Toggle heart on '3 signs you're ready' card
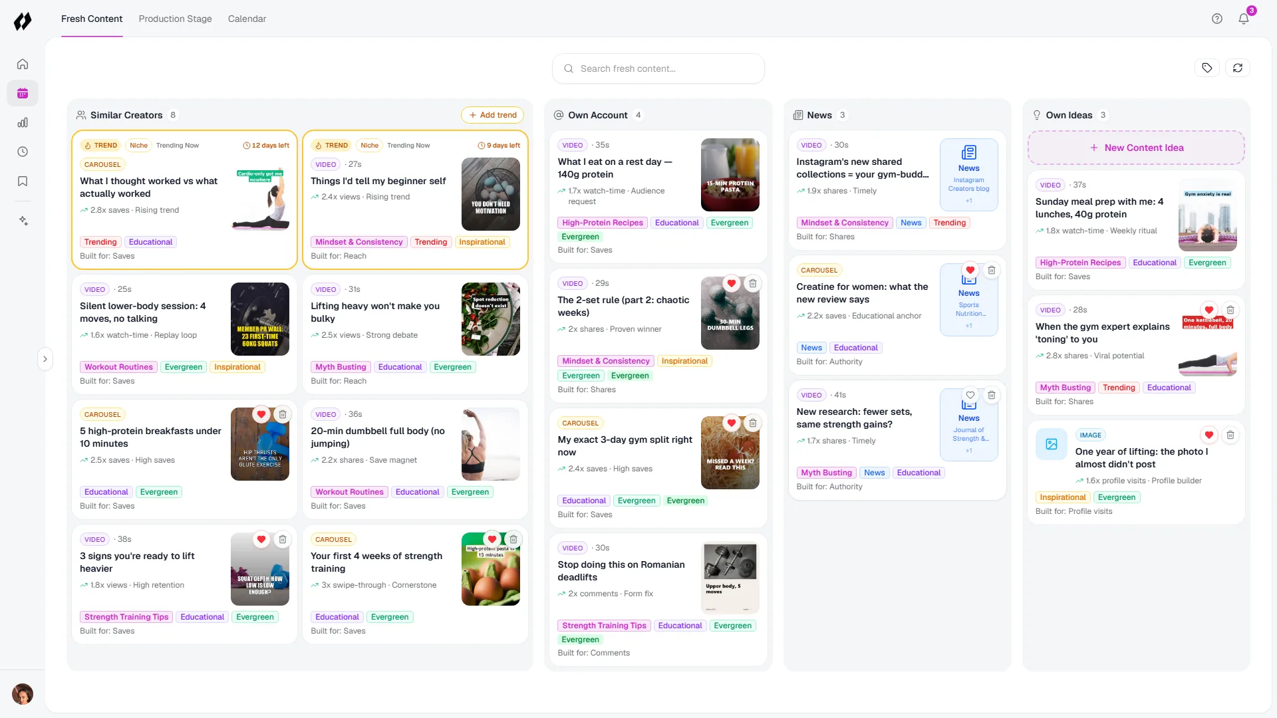The width and height of the screenshot is (1277, 718). [261, 539]
